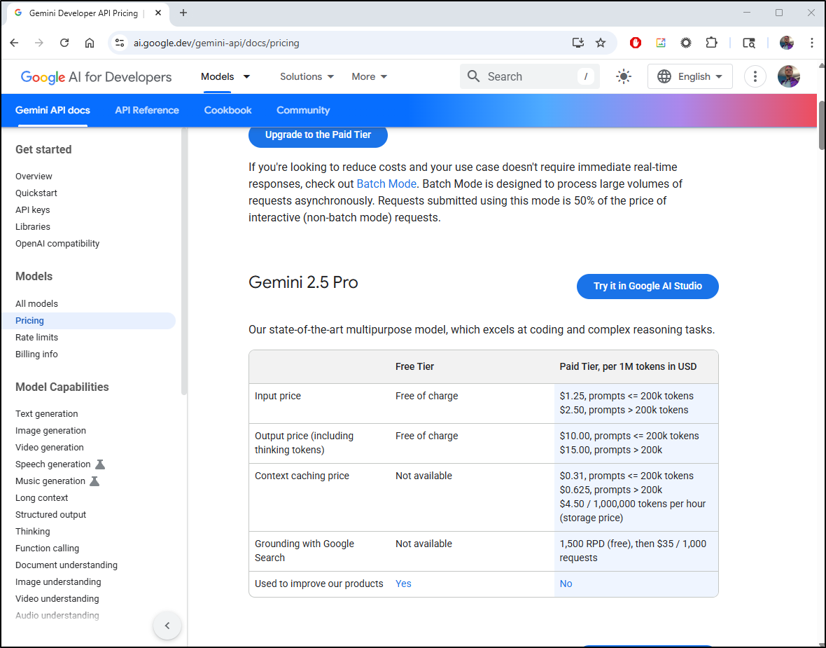This screenshot has width=826, height=648.
Task: Open the Cookbook tab
Action: pos(227,110)
